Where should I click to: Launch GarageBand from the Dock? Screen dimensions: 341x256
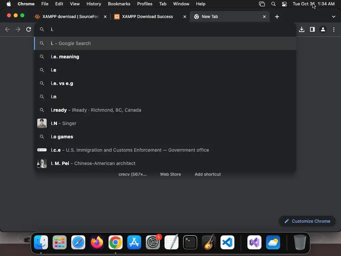click(209, 242)
